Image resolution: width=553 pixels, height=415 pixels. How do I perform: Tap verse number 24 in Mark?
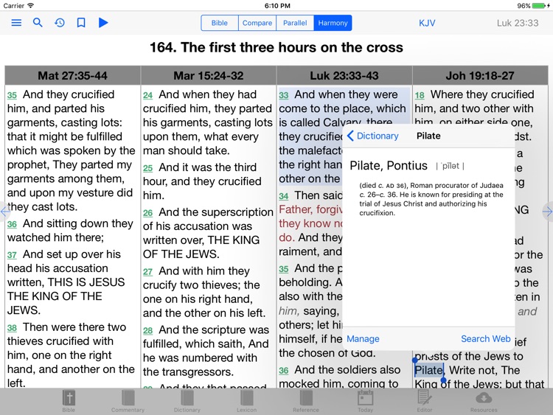pos(147,95)
